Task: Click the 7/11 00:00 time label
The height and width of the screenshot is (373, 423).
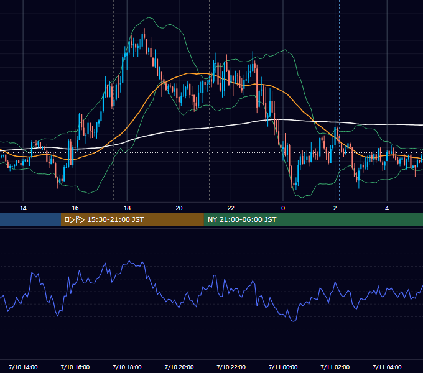Action: (283, 367)
